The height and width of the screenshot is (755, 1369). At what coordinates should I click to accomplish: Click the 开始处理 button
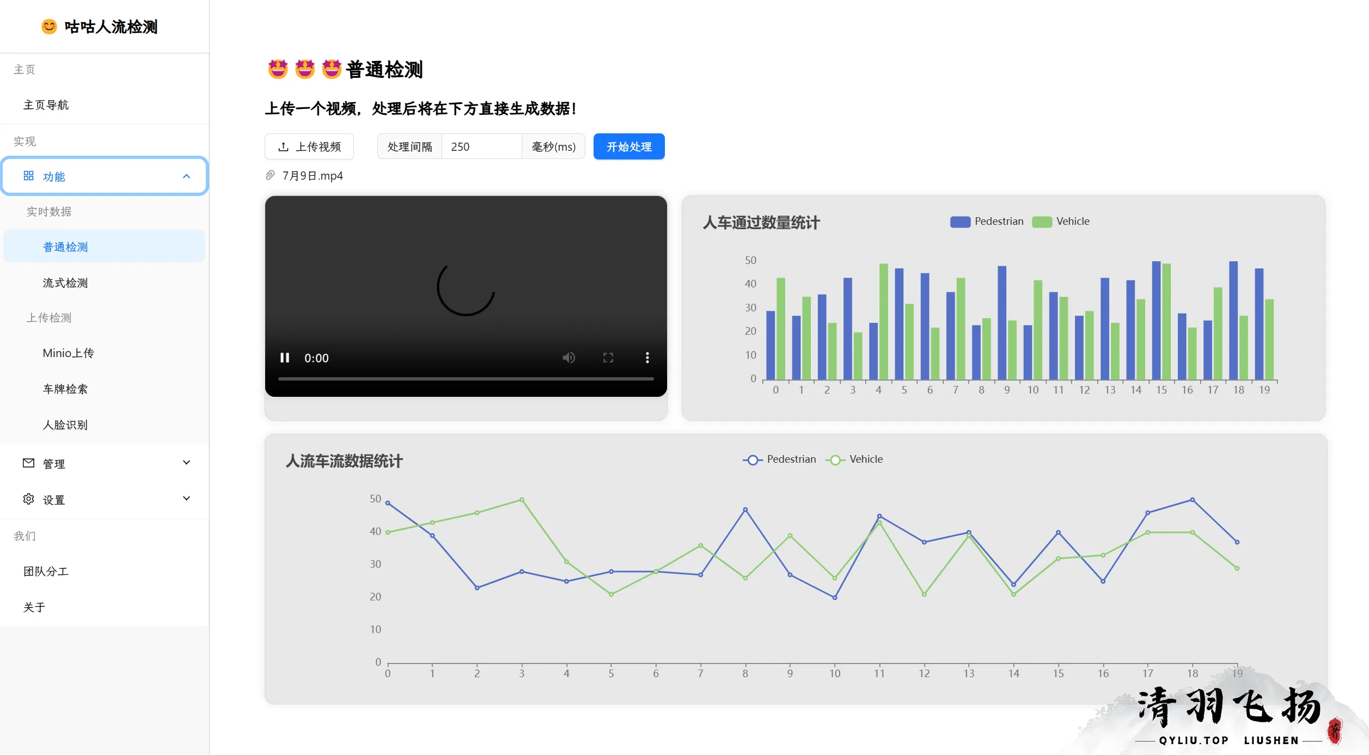628,147
